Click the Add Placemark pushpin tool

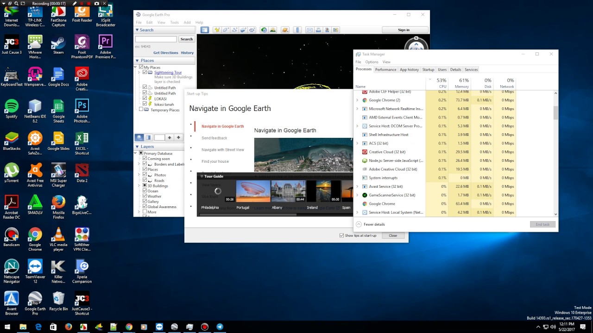pyautogui.click(x=216, y=30)
